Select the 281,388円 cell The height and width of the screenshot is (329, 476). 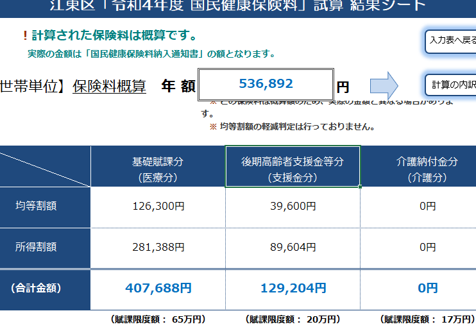click(158, 247)
